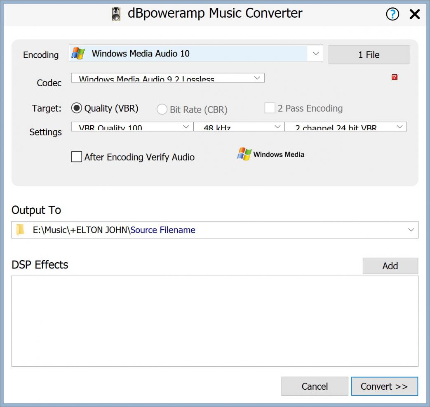Click the Windows flag icon in Encoding box
The height and width of the screenshot is (407, 430).
click(78, 54)
